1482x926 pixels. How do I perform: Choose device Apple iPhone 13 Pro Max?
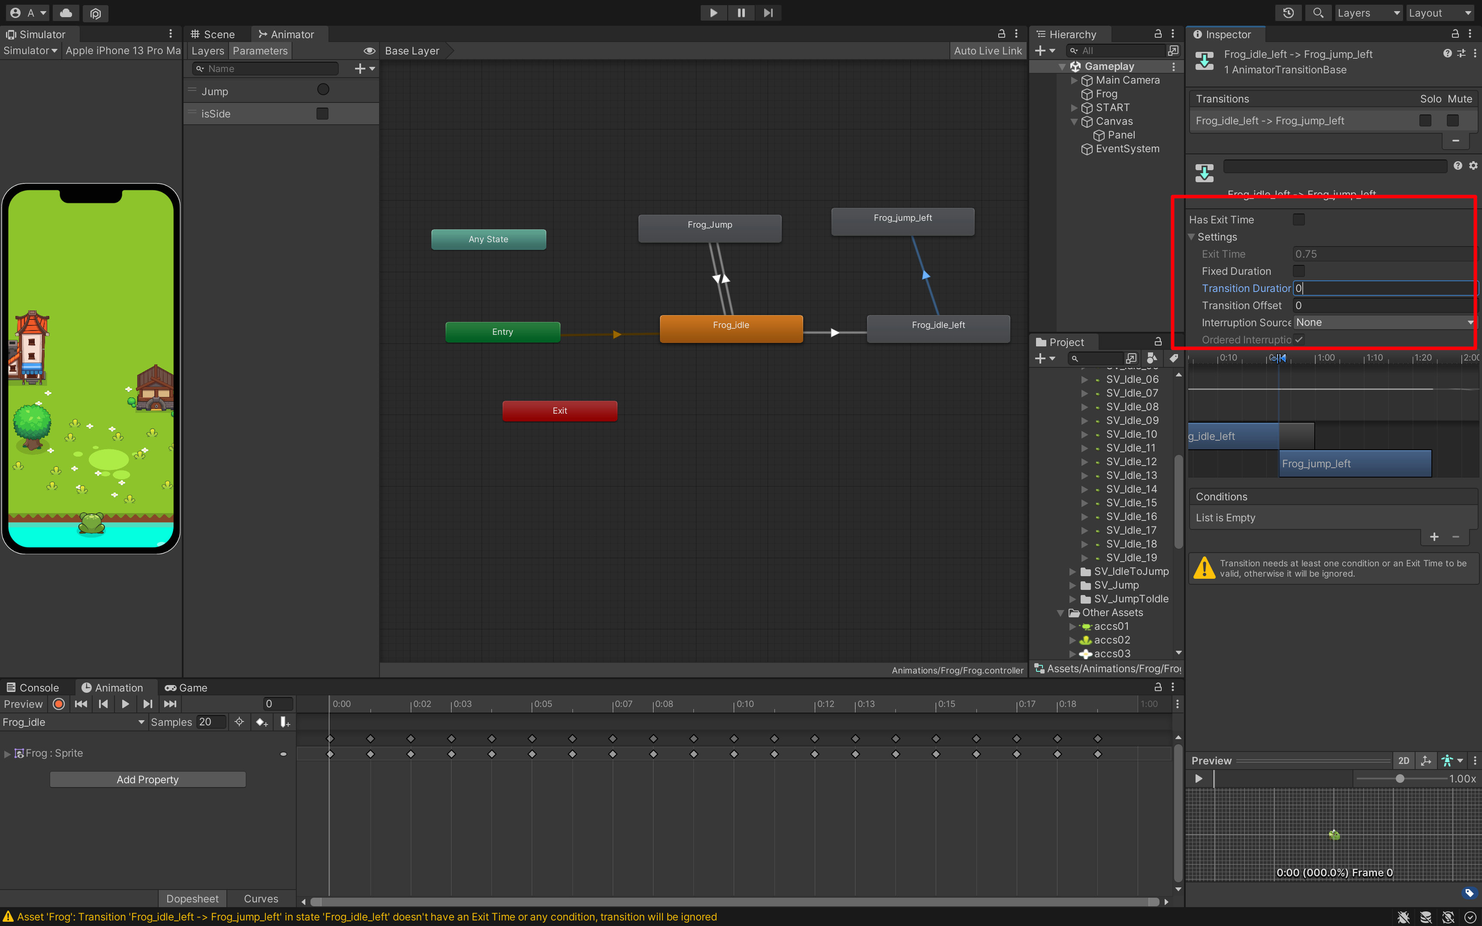[x=123, y=51]
